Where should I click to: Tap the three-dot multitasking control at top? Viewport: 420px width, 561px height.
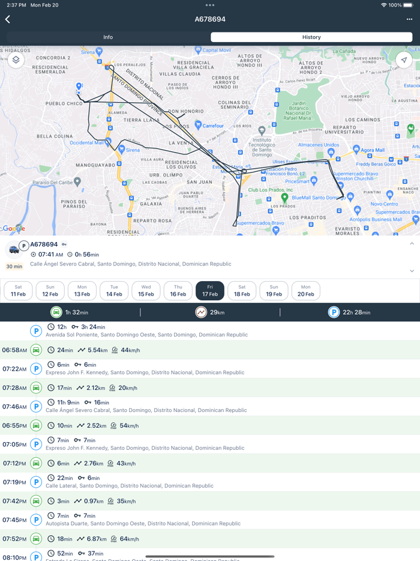click(210, 5)
